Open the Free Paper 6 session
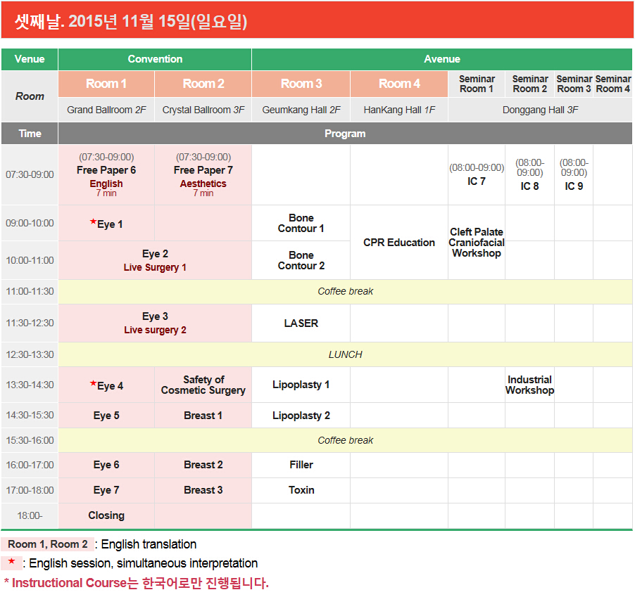The height and width of the screenshot is (597, 635). click(106, 174)
